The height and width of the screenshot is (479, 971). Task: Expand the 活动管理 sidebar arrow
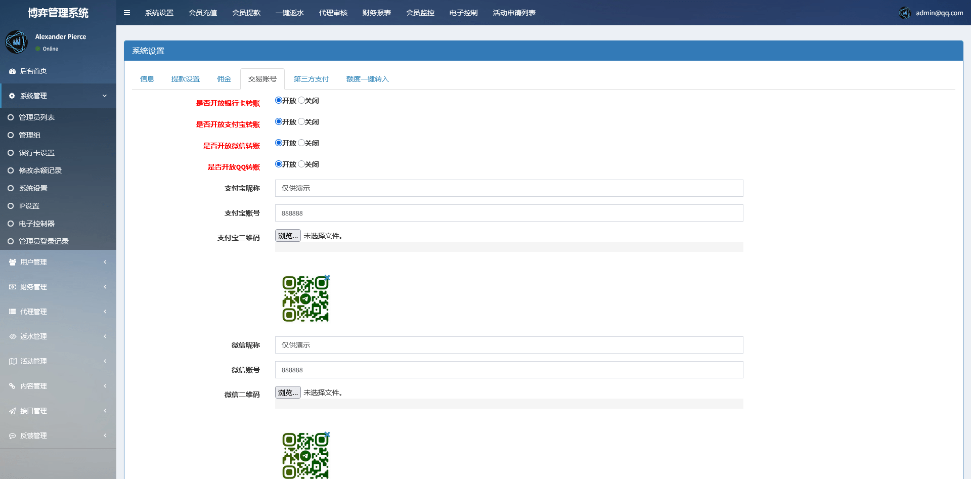(x=105, y=361)
